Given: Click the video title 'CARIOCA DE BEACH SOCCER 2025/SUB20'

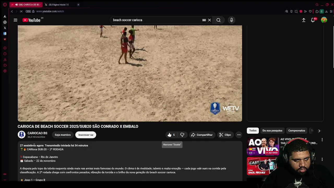Looking at the screenshot, I should click(x=78, y=126).
